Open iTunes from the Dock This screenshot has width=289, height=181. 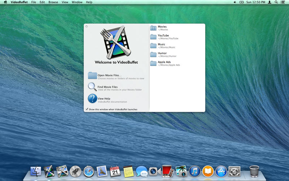(x=194, y=171)
